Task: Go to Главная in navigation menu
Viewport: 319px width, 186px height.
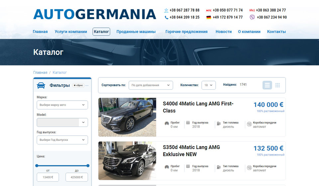Action: click(x=40, y=32)
